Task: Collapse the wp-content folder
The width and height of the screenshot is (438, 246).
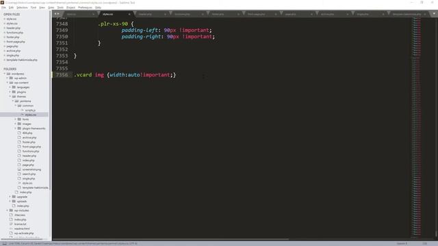Action: tap(8, 83)
